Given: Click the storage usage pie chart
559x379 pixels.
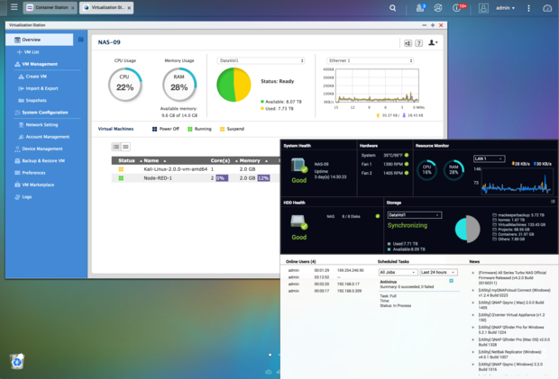Looking at the screenshot, I should click(x=234, y=85).
